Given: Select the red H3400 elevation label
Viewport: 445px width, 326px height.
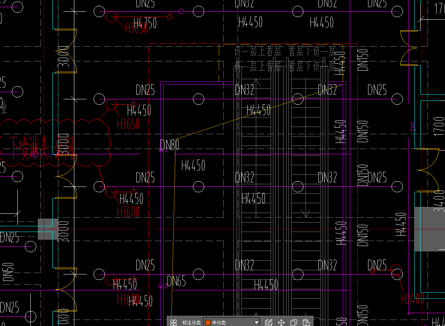Looking at the screenshot, I should pyautogui.click(x=413, y=299).
